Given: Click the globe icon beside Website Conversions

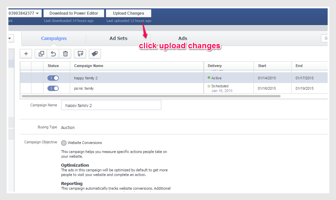Looking at the screenshot, I should tap(64, 143).
